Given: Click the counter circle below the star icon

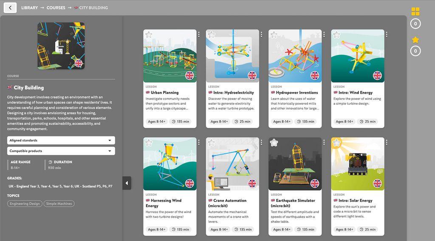Looking at the screenshot, I should (415, 51).
